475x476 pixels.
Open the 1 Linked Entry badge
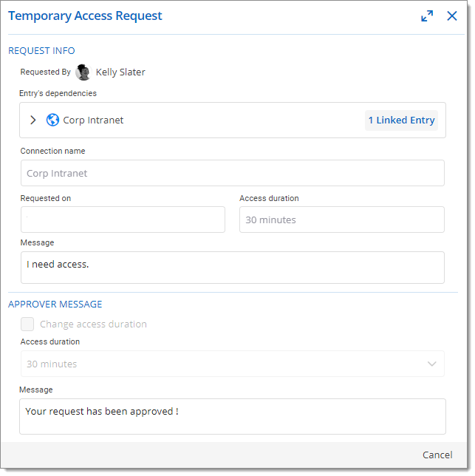point(401,120)
